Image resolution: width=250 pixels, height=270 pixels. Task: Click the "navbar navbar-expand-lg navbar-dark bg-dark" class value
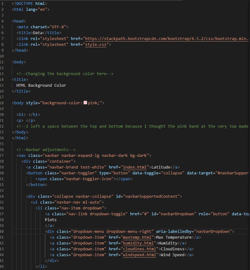click(96, 156)
